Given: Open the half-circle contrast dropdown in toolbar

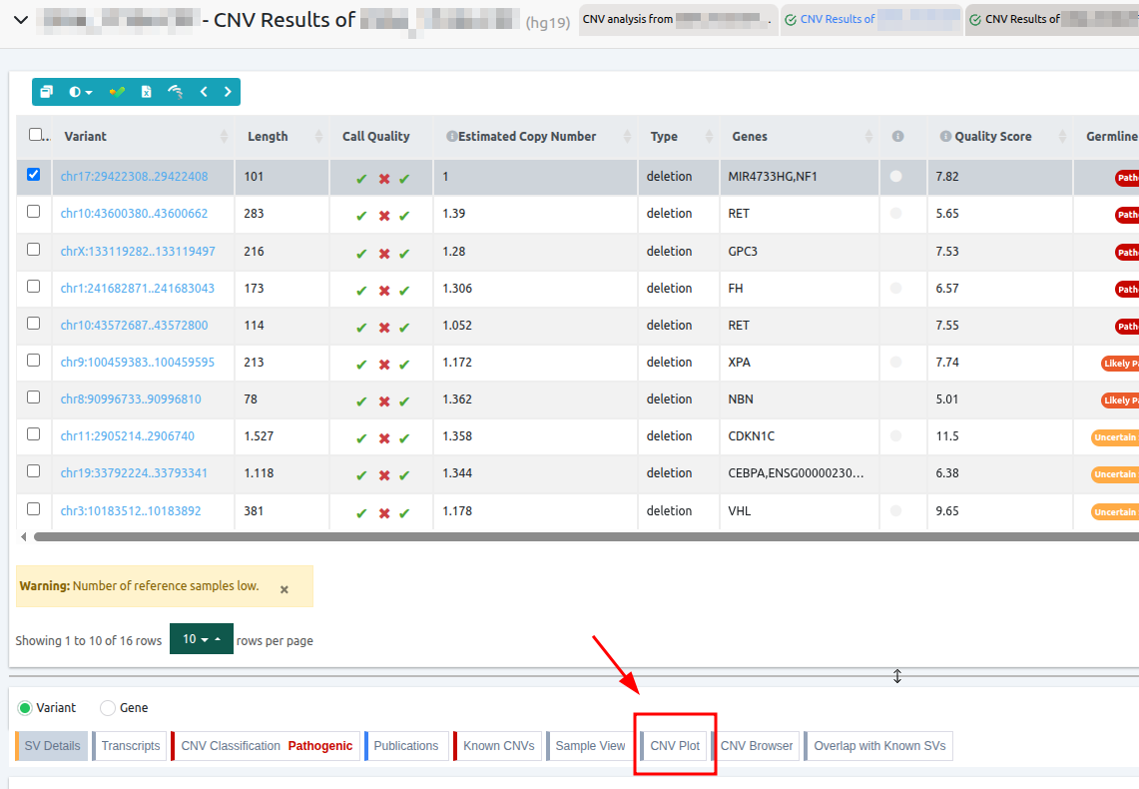Looking at the screenshot, I should [80, 92].
